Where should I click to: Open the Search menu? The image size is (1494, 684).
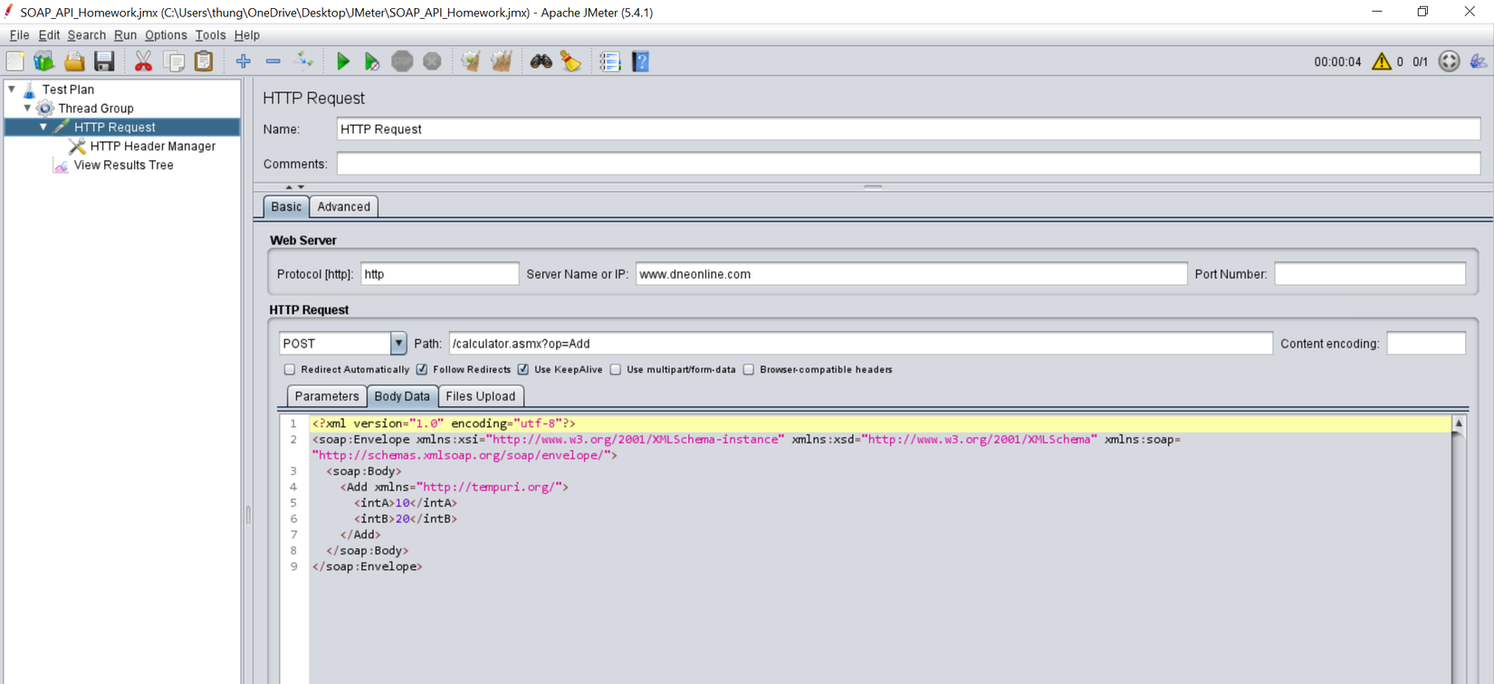click(86, 35)
